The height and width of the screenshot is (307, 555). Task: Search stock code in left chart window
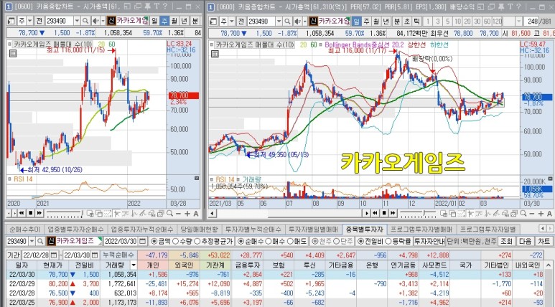point(85,22)
